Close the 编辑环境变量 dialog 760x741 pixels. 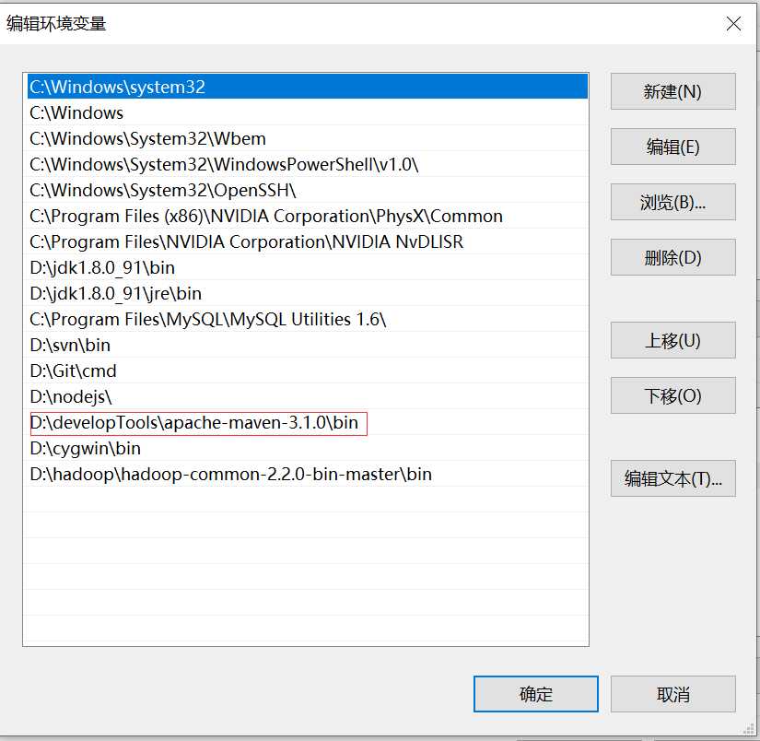[x=733, y=23]
